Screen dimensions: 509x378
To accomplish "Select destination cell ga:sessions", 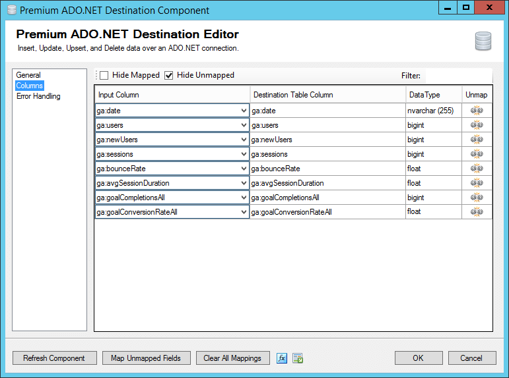I will (327, 154).
